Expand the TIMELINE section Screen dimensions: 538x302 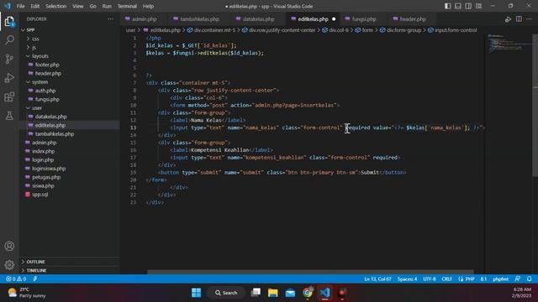(x=36, y=270)
